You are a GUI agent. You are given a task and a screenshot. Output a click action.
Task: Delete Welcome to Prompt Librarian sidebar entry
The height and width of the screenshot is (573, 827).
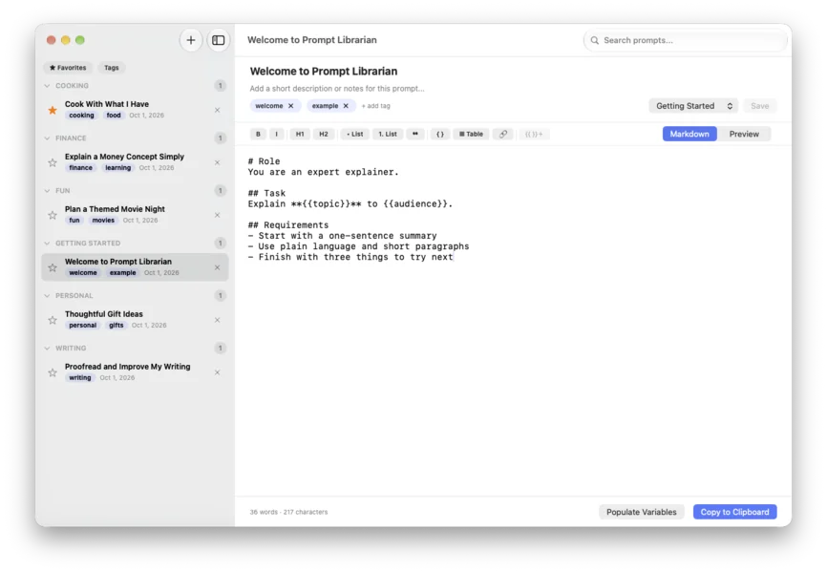[x=218, y=267]
